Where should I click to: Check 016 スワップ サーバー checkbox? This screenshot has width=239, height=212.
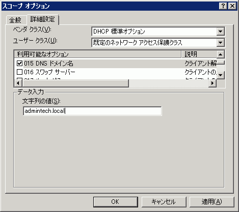[x=19, y=72]
